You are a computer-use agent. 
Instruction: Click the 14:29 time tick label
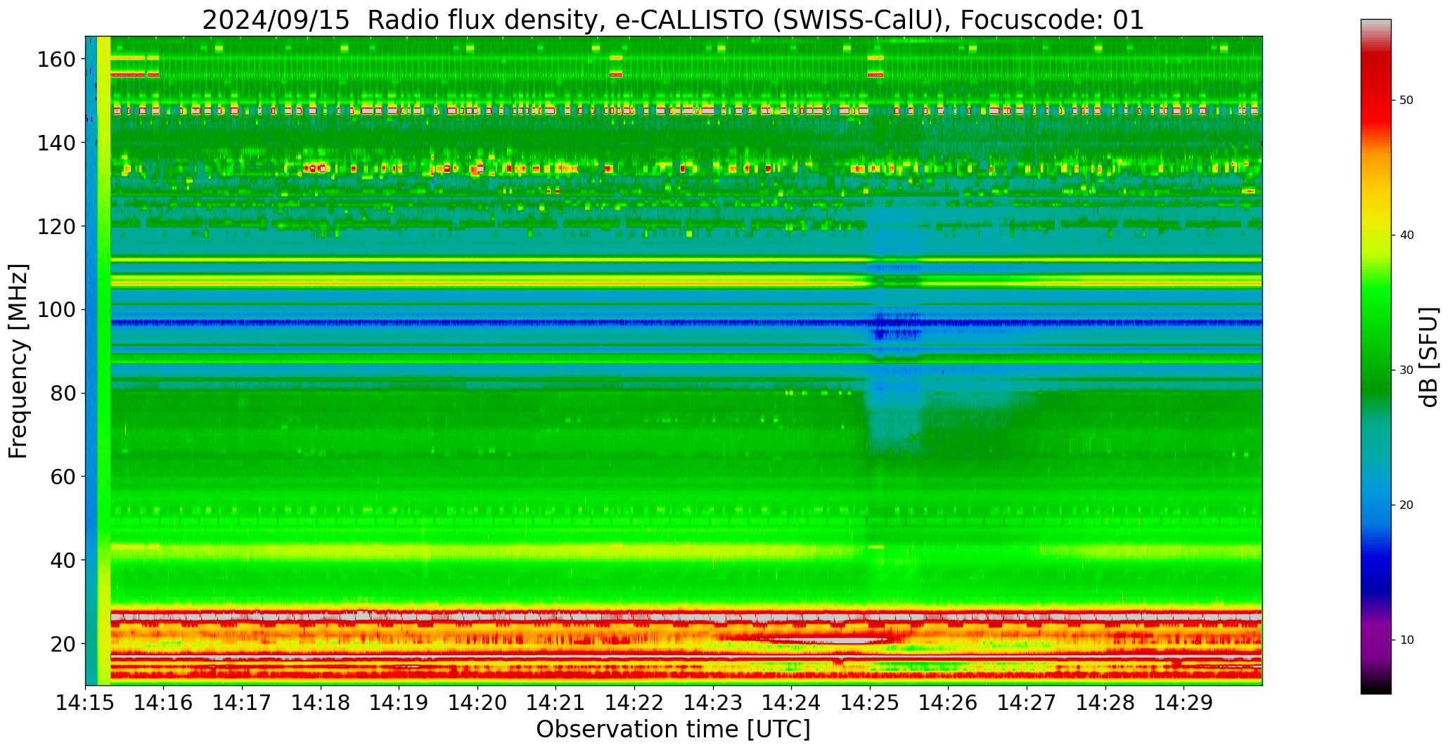click(x=1184, y=703)
